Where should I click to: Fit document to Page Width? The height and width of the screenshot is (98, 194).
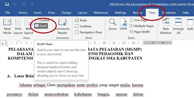(140, 32)
